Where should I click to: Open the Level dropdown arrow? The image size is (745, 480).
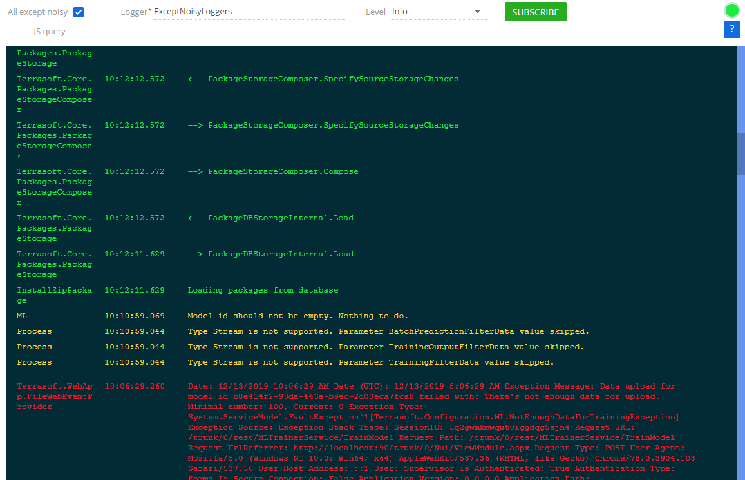[x=477, y=11]
